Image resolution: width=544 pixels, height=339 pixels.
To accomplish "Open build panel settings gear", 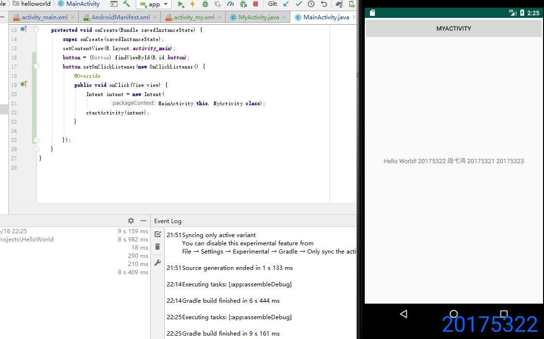I will pos(131,221).
